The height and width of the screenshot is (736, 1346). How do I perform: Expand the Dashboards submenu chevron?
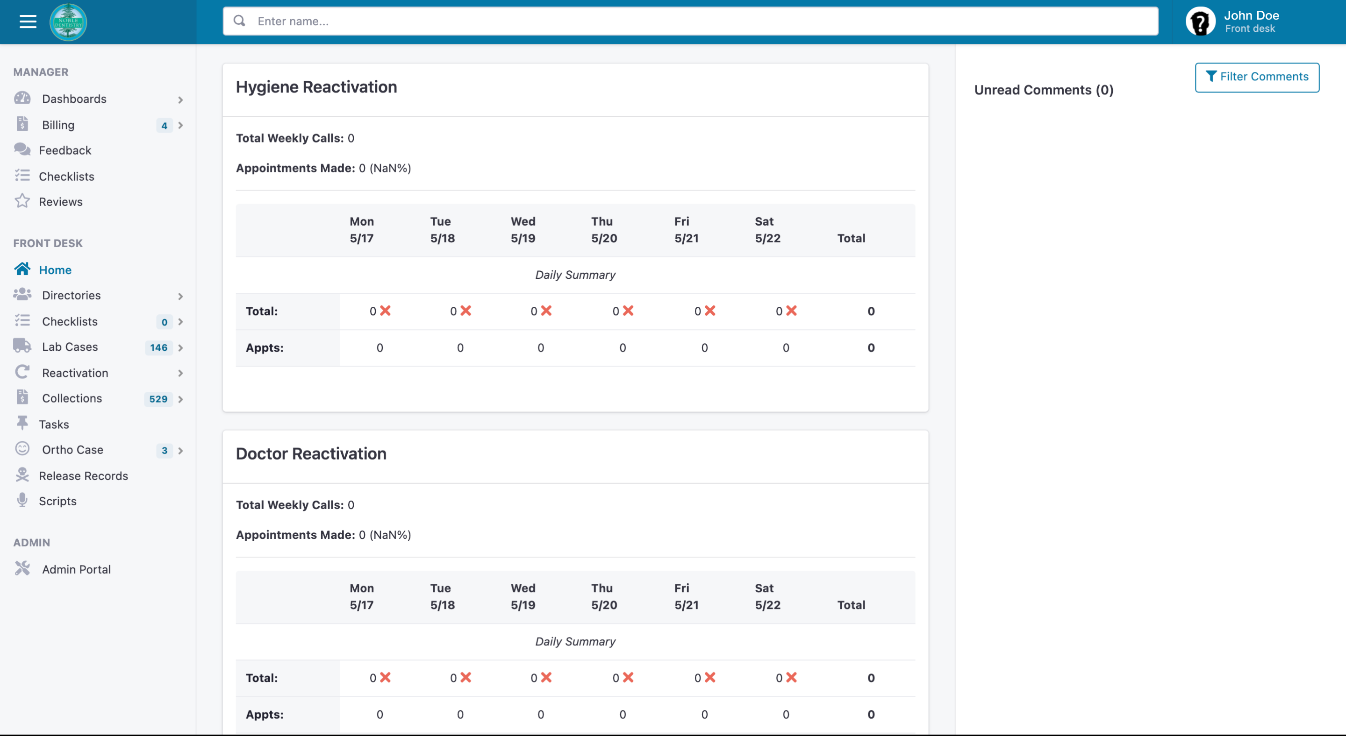tap(180, 99)
